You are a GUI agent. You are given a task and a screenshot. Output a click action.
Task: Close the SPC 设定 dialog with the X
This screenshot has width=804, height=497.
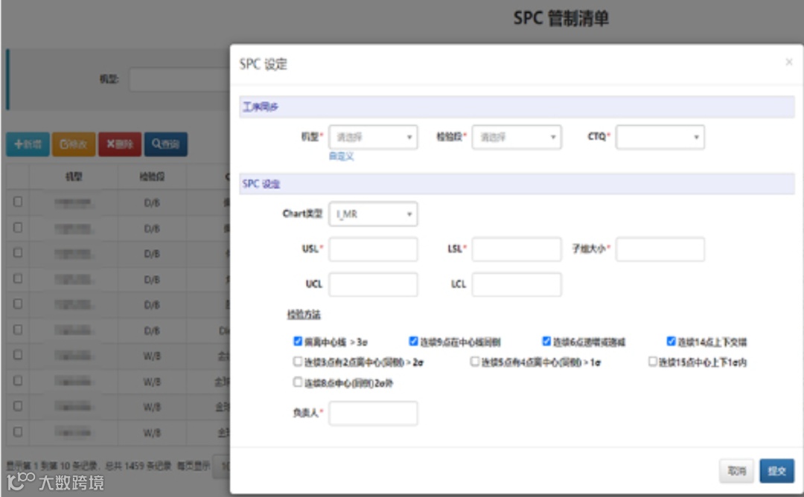788,62
